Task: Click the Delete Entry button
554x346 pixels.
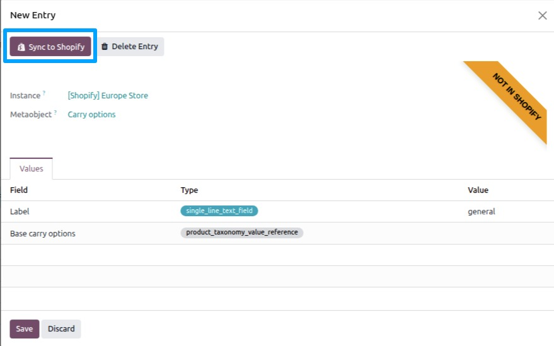Action: pos(130,47)
